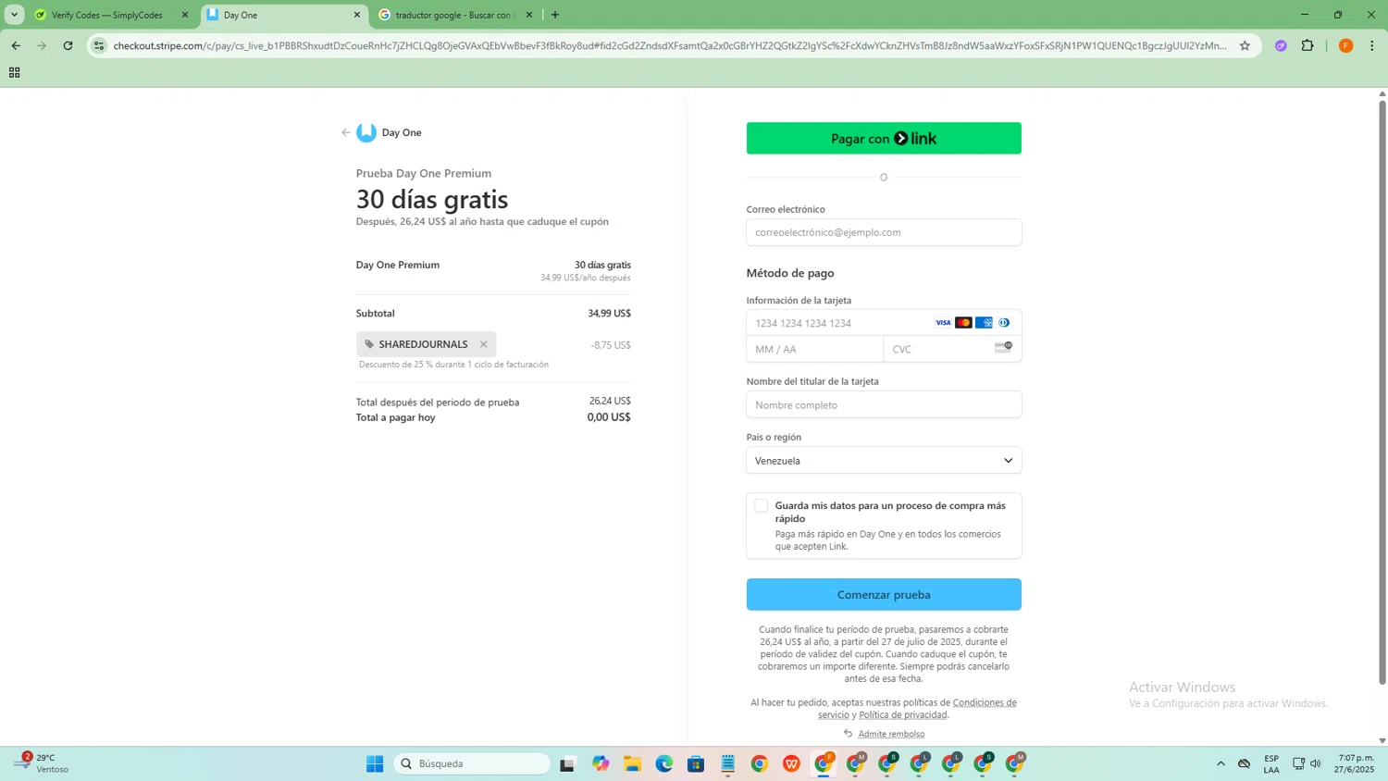The height and width of the screenshot is (781, 1388).
Task: Click the '0,00 US$' total due today
Action: (x=609, y=417)
